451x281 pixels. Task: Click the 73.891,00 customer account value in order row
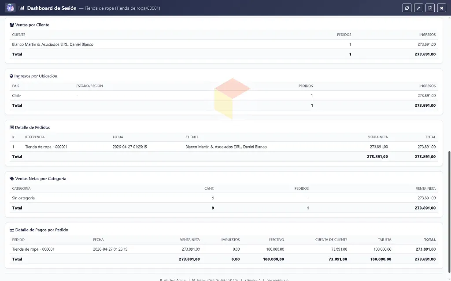[339, 249]
